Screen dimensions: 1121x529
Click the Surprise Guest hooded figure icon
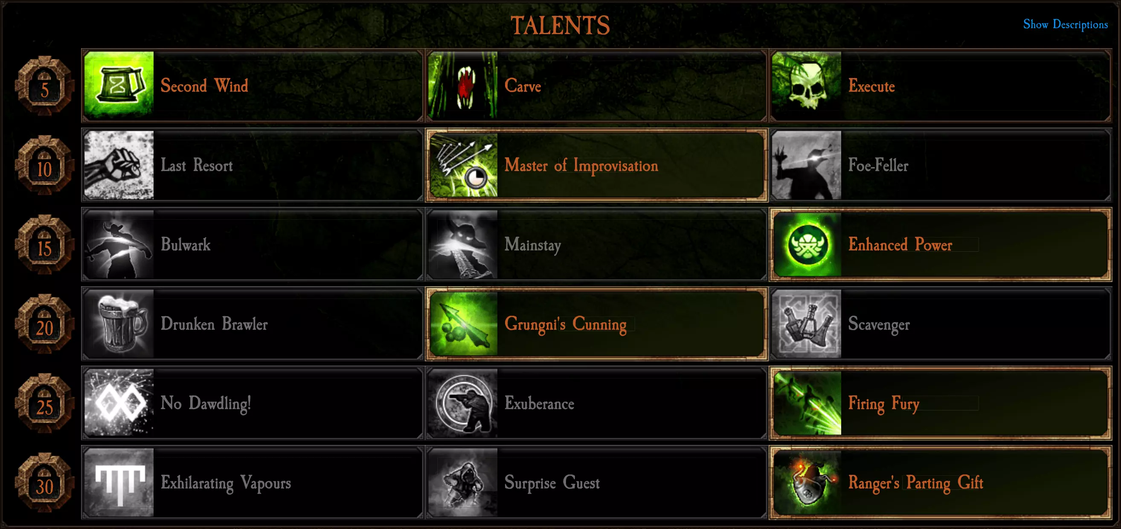click(x=462, y=482)
